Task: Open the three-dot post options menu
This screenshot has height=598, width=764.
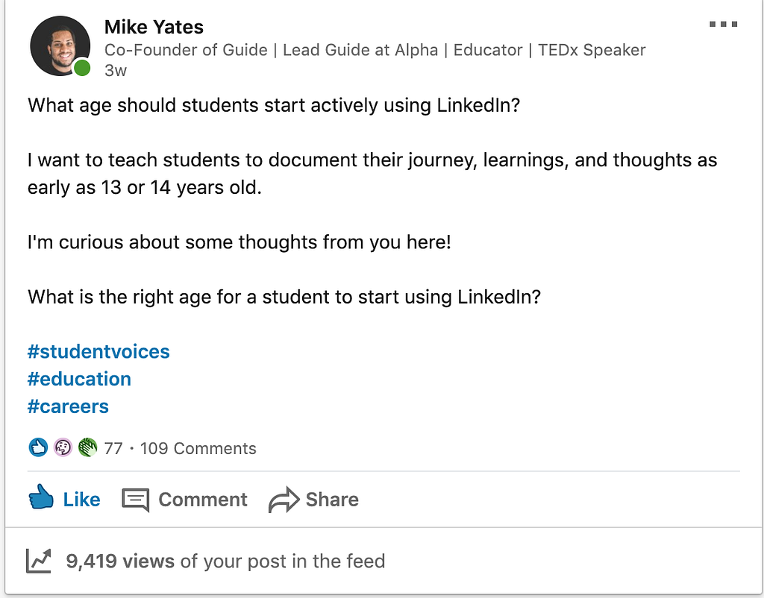Action: click(723, 24)
